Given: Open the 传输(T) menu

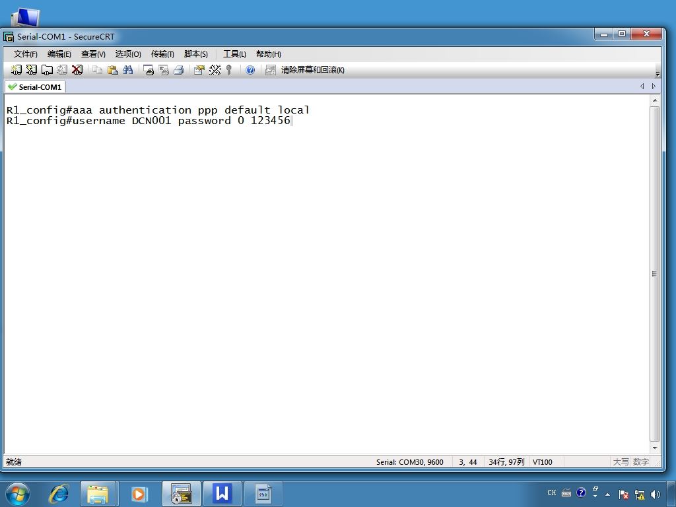Looking at the screenshot, I should 162,54.
